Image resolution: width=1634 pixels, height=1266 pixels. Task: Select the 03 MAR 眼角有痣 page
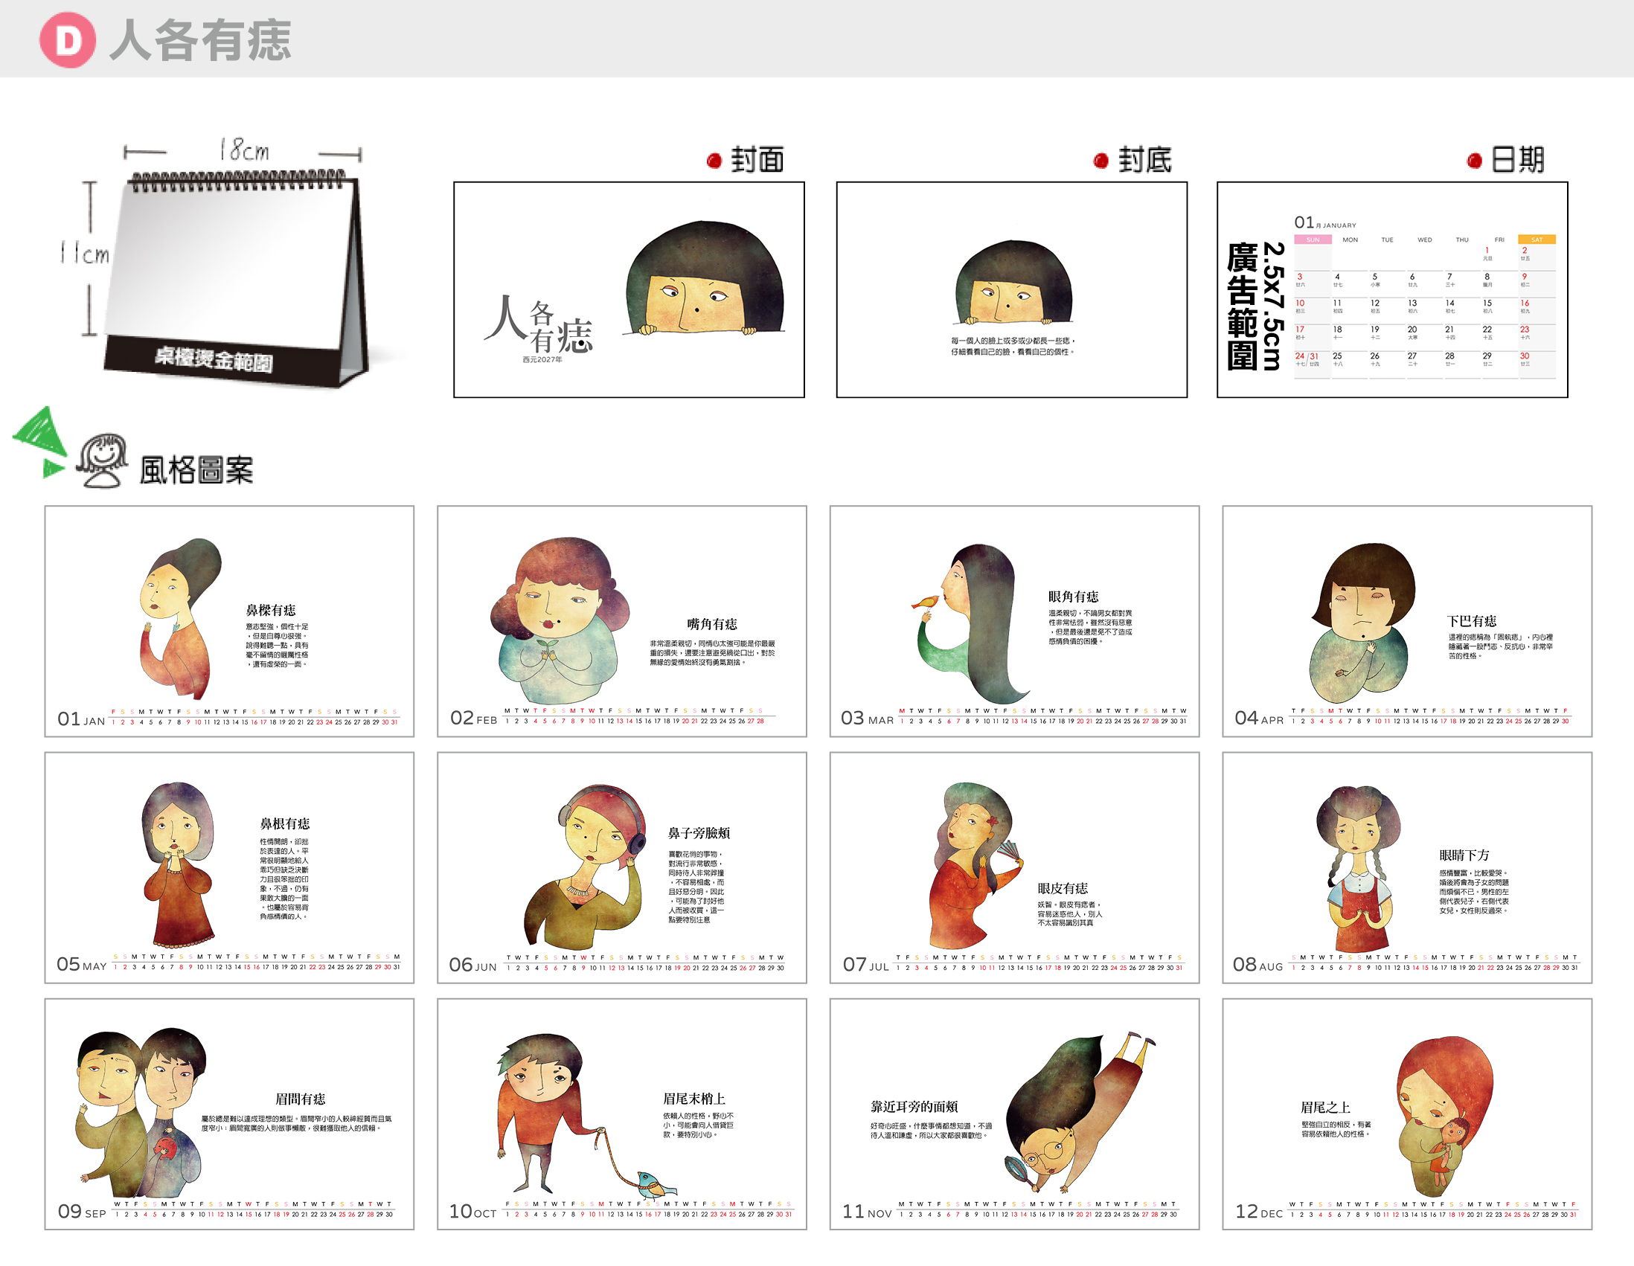[1014, 621]
